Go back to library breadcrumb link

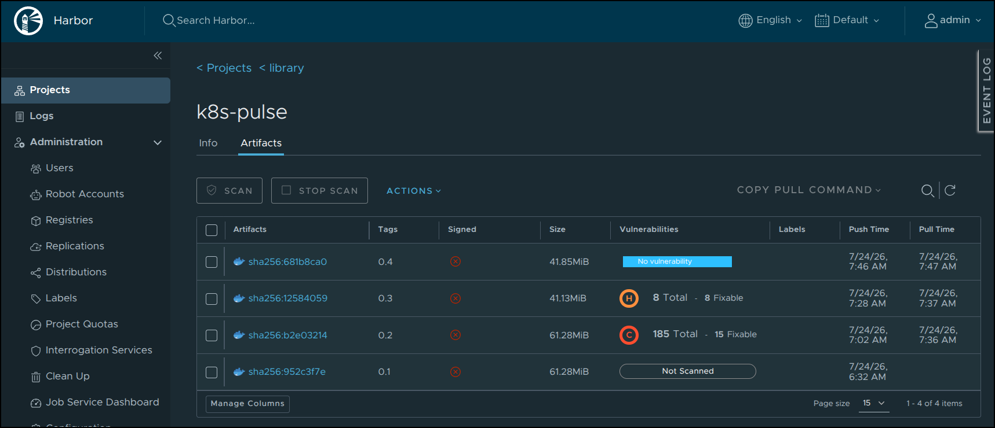282,68
